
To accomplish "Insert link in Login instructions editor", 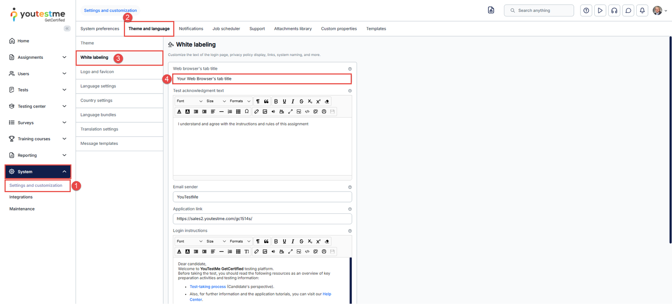I will pyautogui.click(x=256, y=252).
